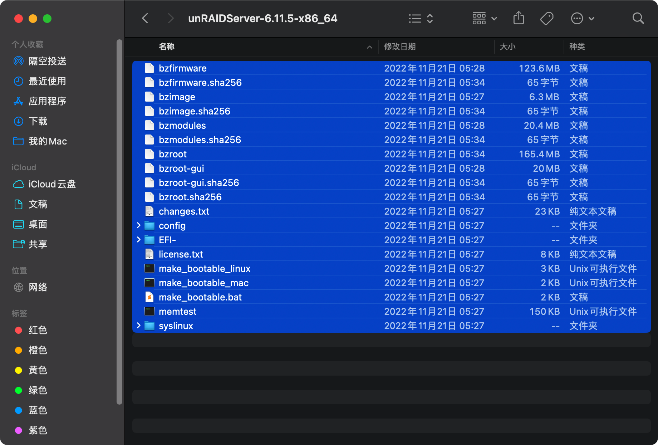Click the Share toolbar icon
This screenshot has height=445, width=658.
coord(519,18)
